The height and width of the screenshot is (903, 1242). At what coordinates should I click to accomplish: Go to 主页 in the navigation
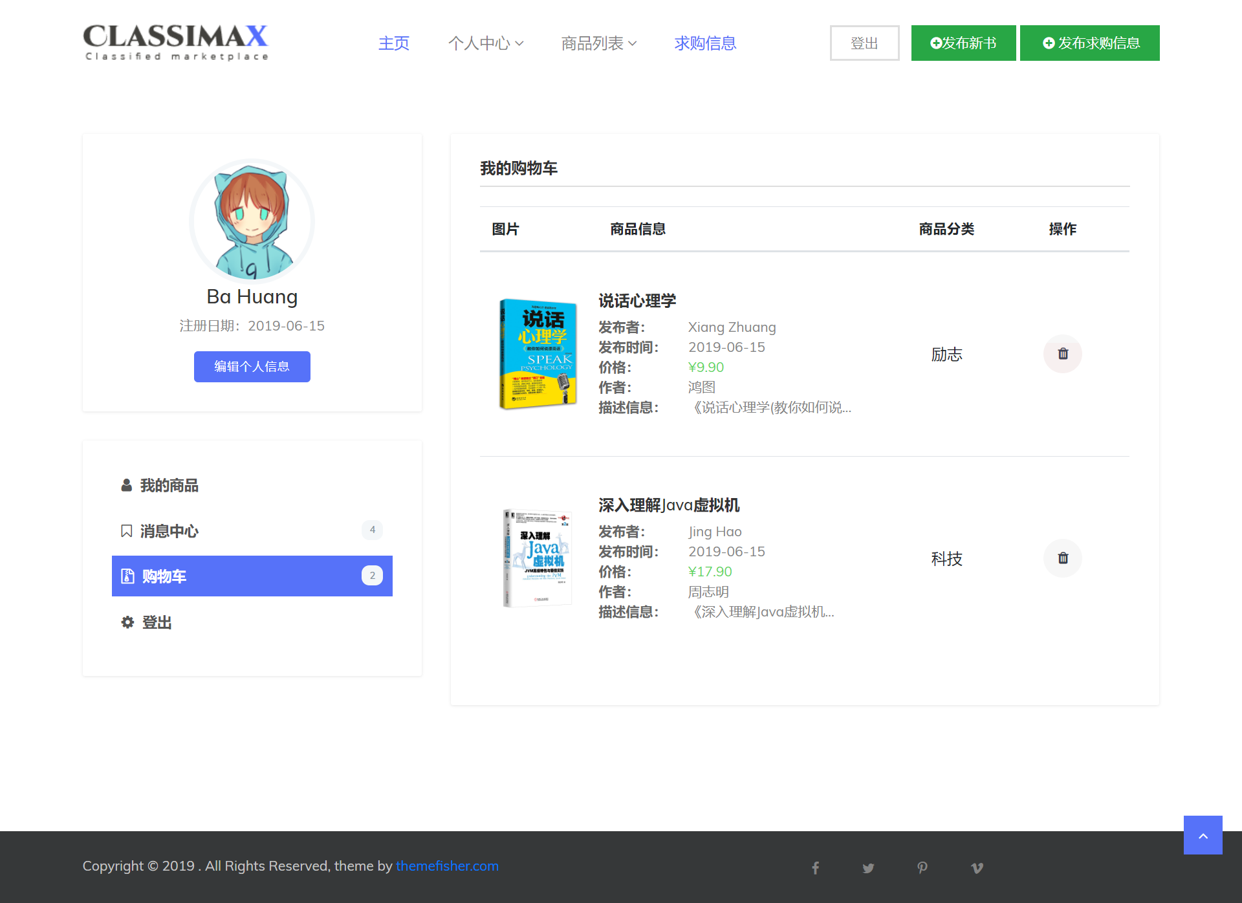[x=393, y=43]
